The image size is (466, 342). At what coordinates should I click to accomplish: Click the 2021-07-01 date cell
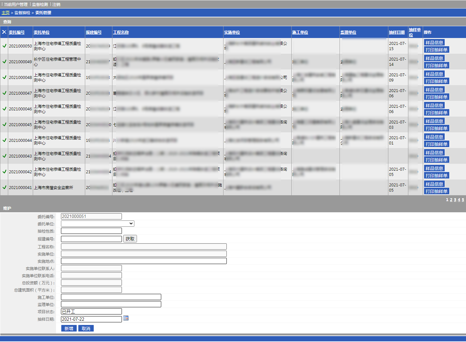pyautogui.click(x=398, y=140)
